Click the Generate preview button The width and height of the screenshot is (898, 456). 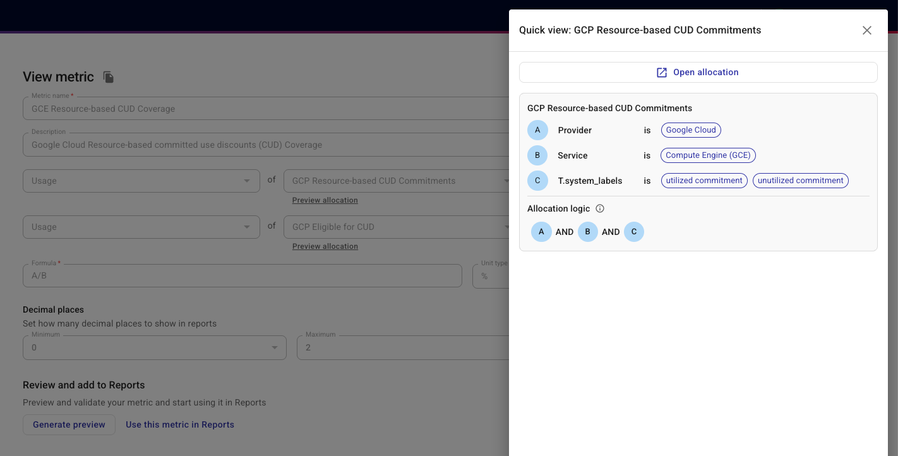coord(69,424)
